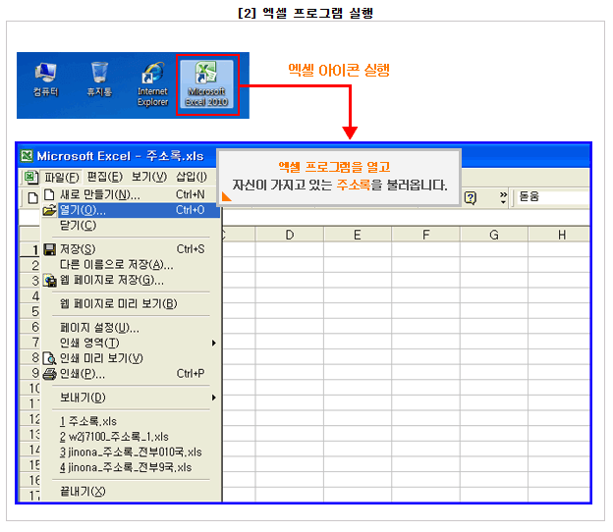Screen dimensions: 613x532
Task: Choose 닫기(C) from the File menu
Action: pyautogui.click(x=132, y=226)
